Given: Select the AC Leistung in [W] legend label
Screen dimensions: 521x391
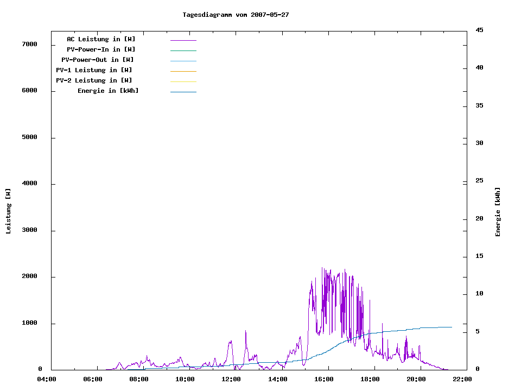Looking at the screenshot, I should [x=101, y=39].
